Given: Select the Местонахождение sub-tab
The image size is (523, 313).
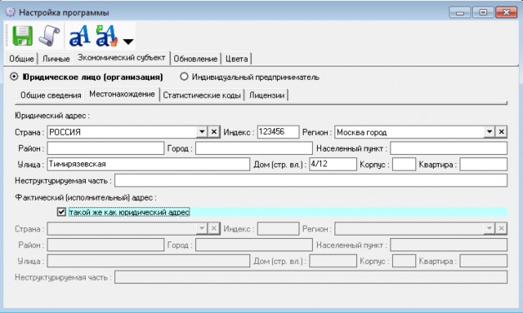Looking at the screenshot, I should [x=122, y=94].
